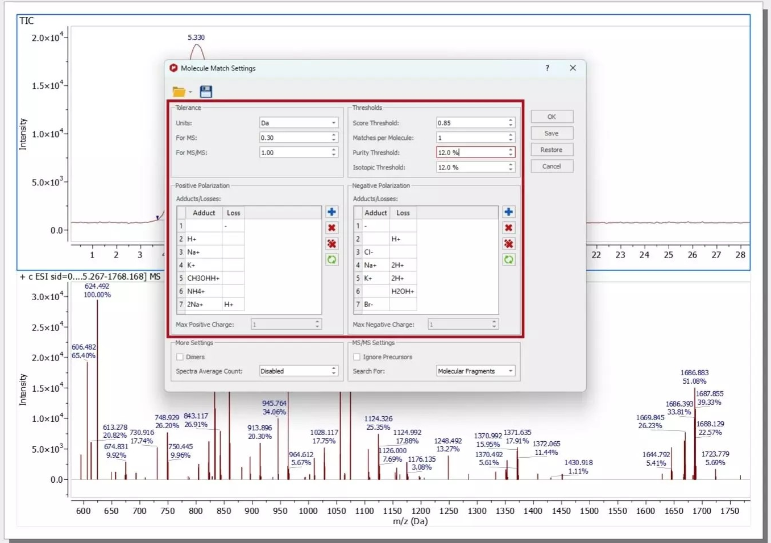Select the Na+ row in positive adducts
This screenshot has width=771, height=543.
pyautogui.click(x=204, y=252)
